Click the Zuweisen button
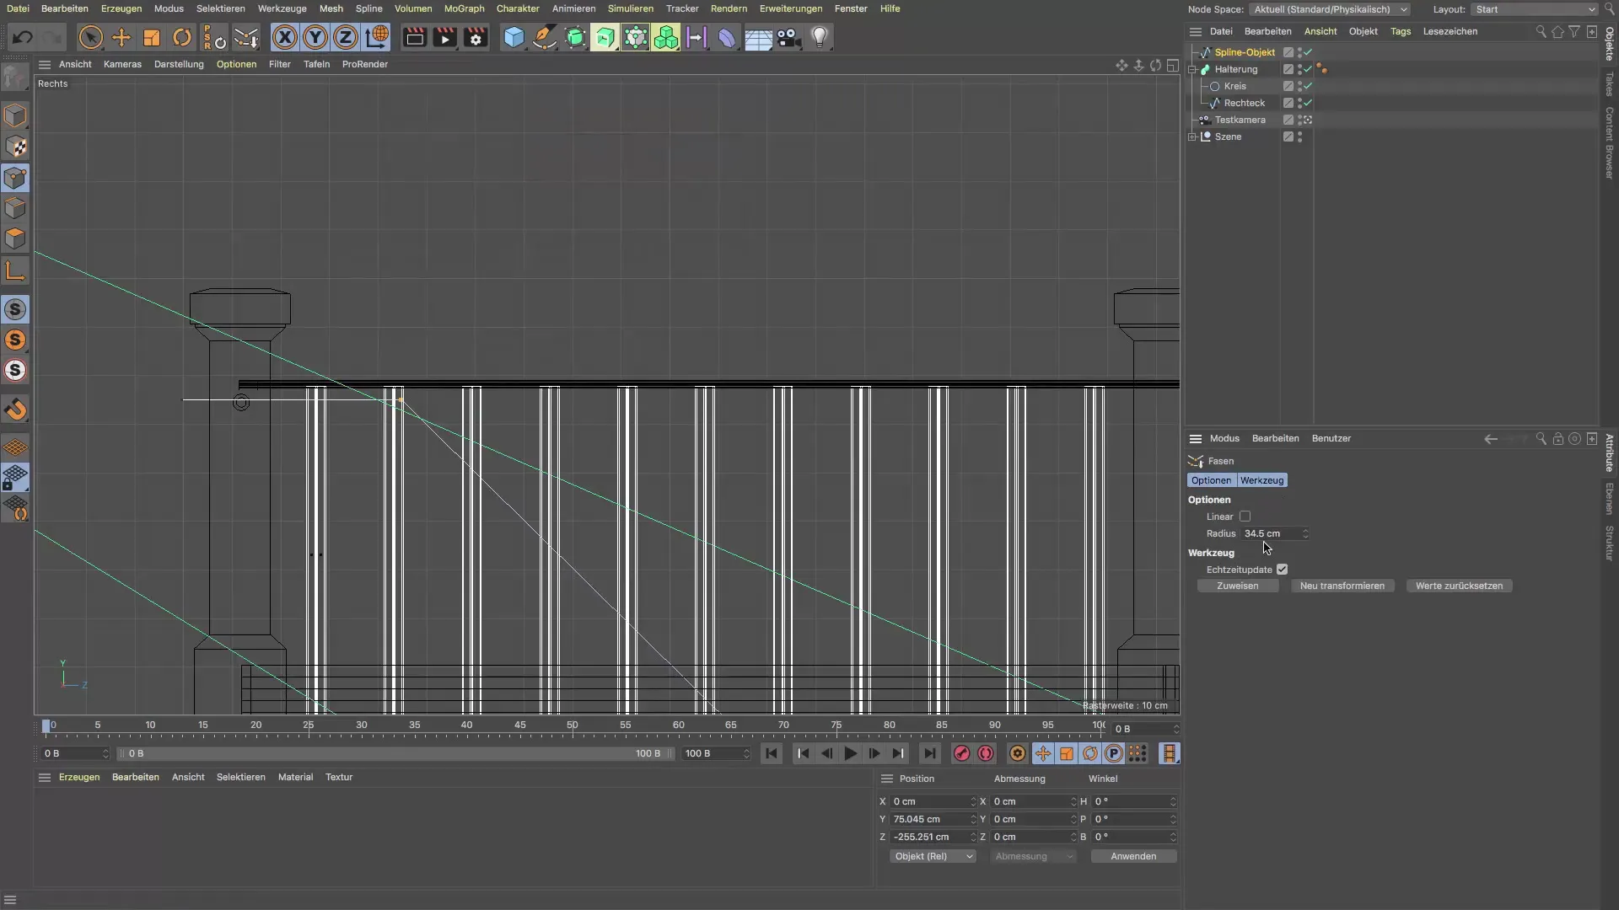The width and height of the screenshot is (1619, 910). pos(1237,586)
